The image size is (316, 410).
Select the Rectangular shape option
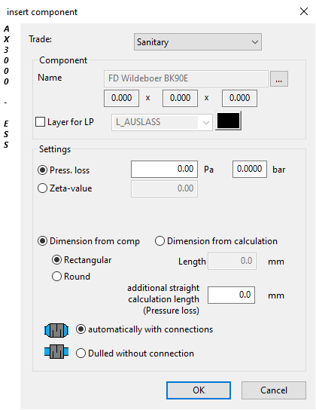click(56, 260)
